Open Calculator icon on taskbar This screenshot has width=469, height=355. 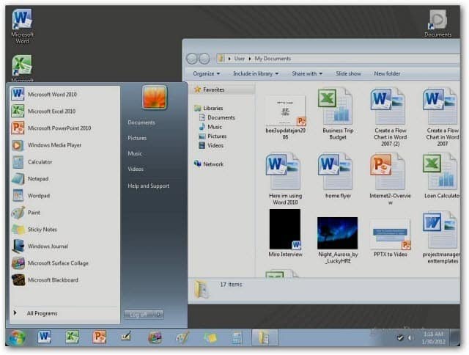[237, 338]
